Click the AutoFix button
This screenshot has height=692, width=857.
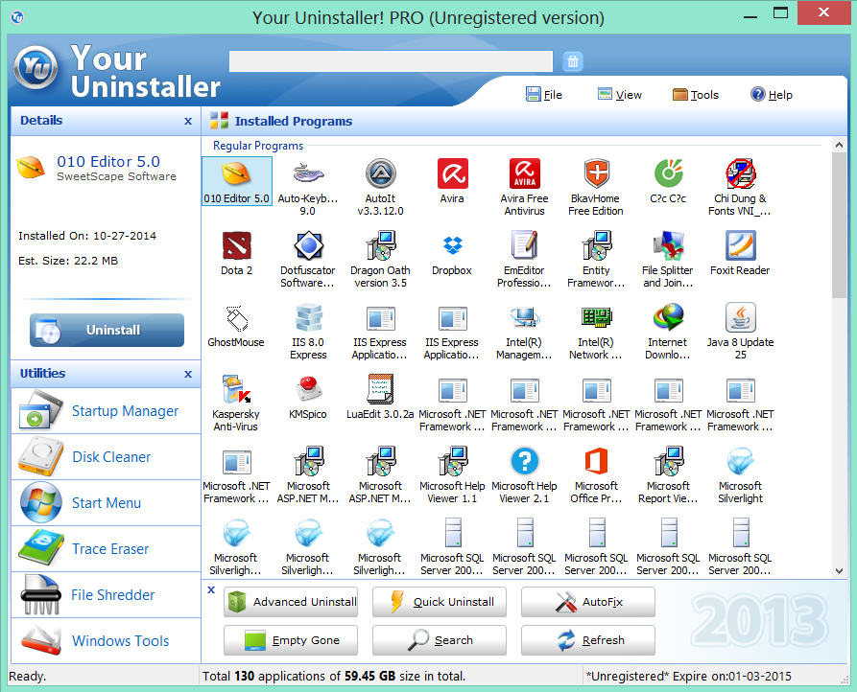click(588, 602)
